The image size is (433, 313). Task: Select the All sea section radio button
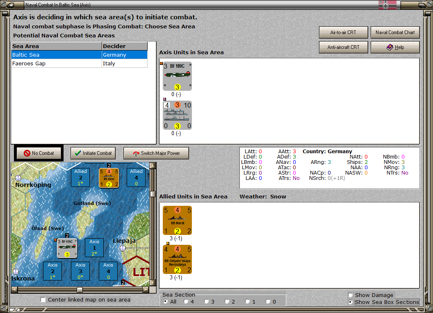click(165, 301)
